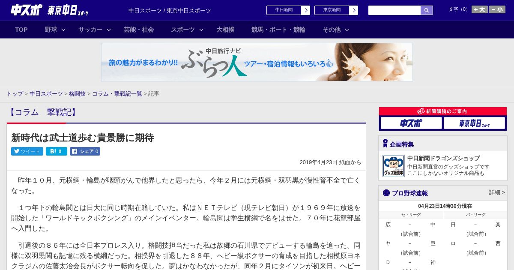Viewport: 514px width, 270px height.
Task: Decrease font size with －小 button
Action: coord(497,9)
